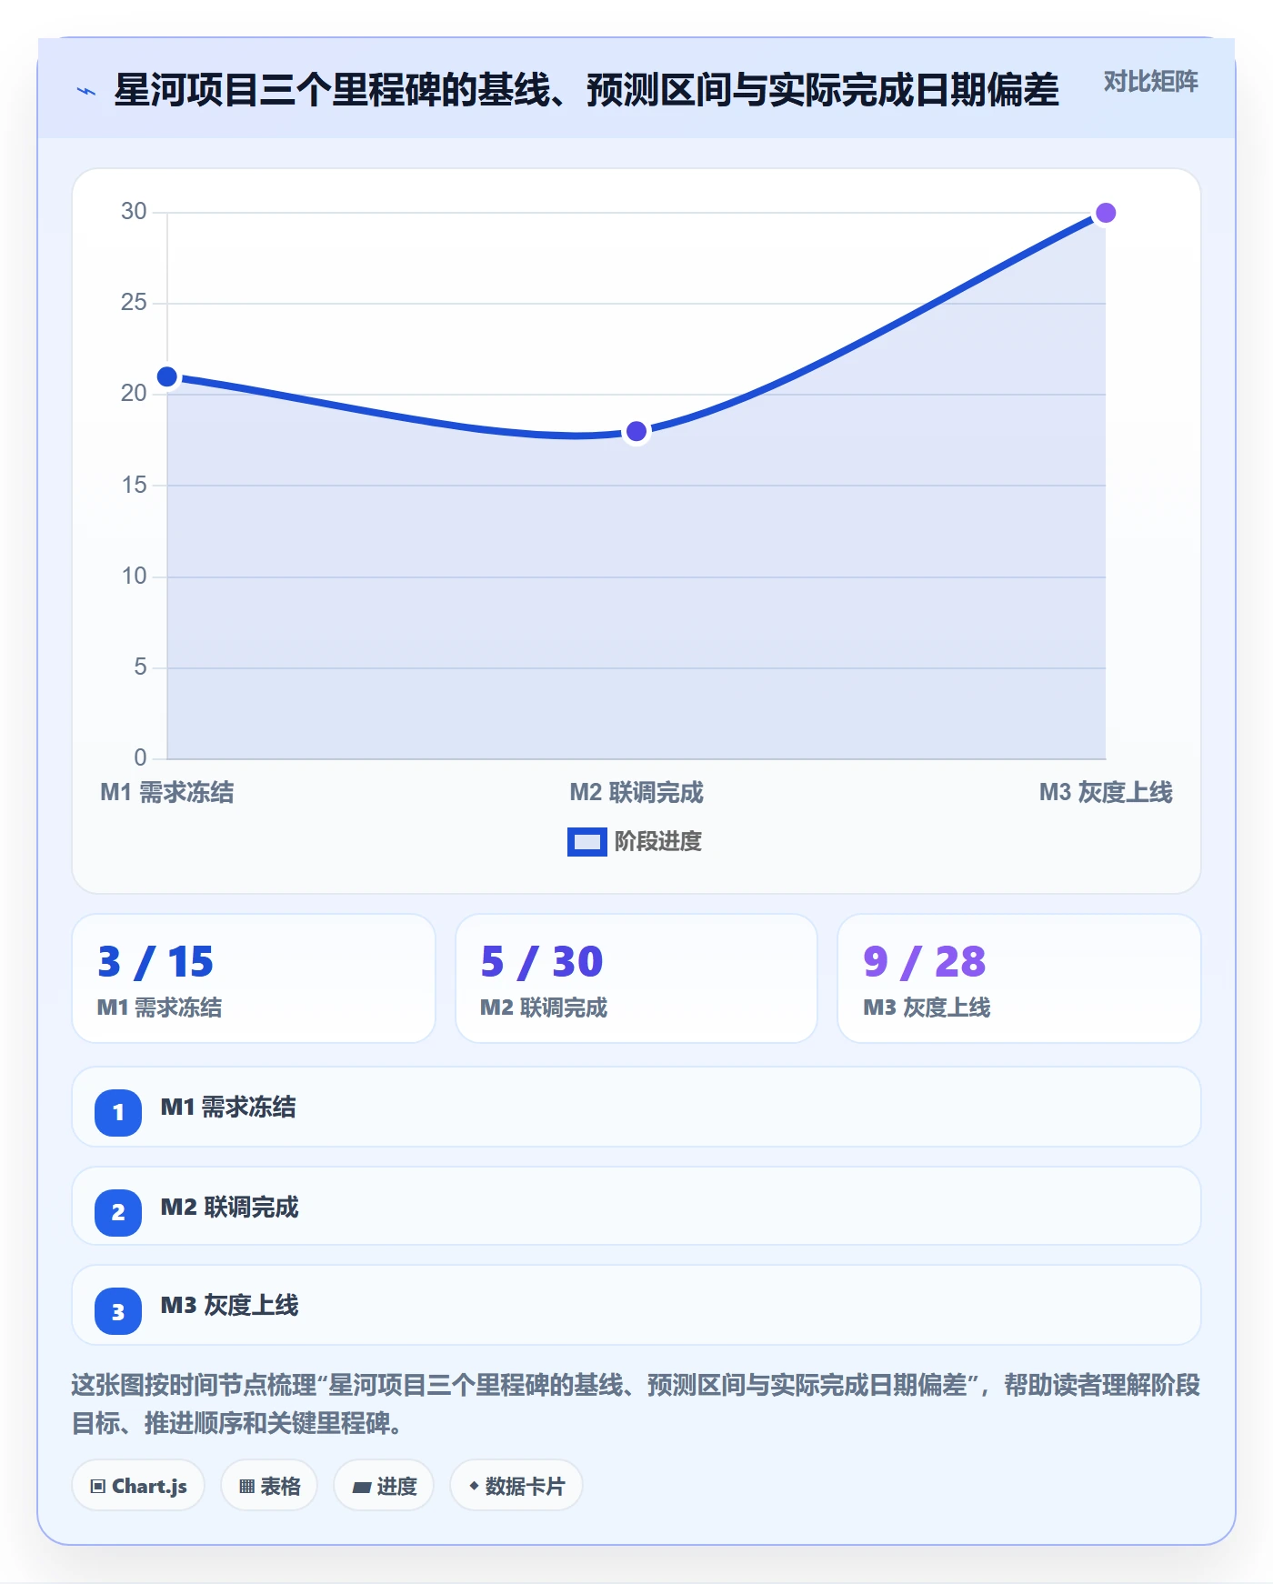Select the M1 需求冻结 data point on chart

click(167, 376)
